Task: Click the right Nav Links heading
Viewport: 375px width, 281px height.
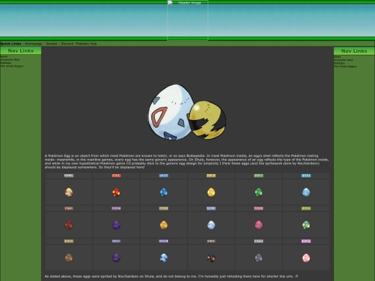Action: pos(354,51)
